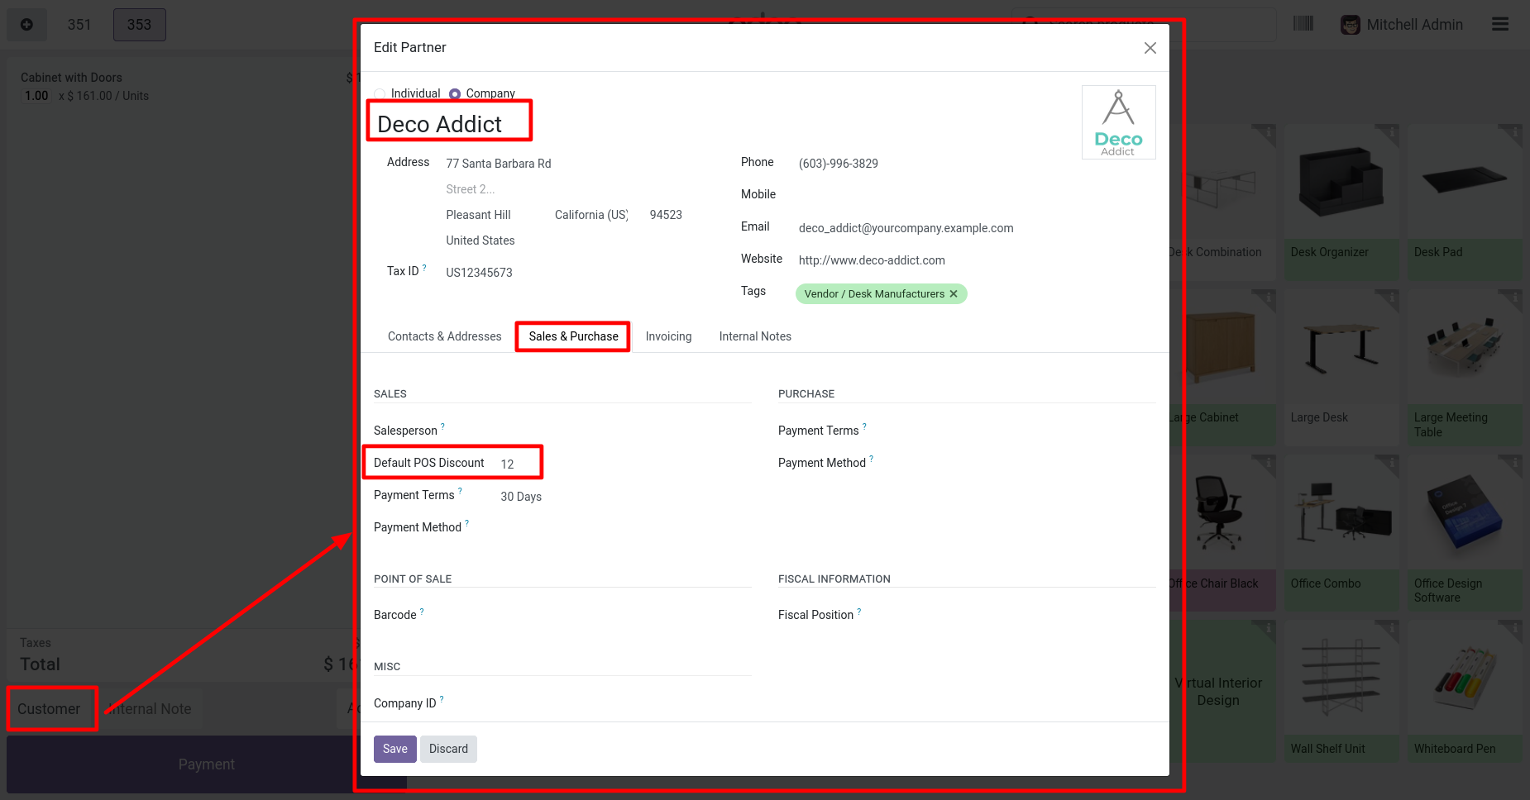This screenshot has width=1530, height=800.
Task: Switch to the Contacts & Addresses tab
Action: click(x=445, y=336)
